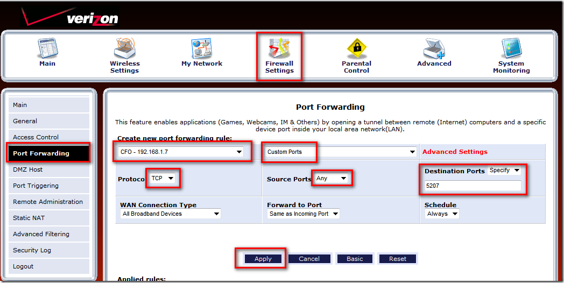Screen dimensions: 564x283
Task: Click the Advanced icon in top navigation
Action: point(434,49)
